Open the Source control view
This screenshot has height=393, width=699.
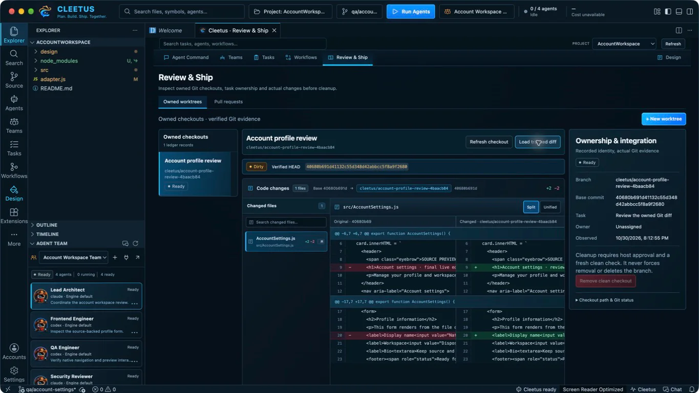point(14,80)
